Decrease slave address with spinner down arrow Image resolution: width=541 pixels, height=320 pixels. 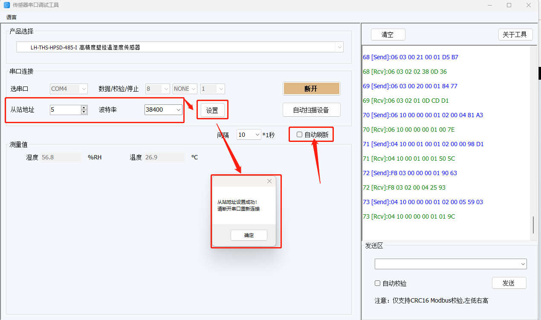(84, 112)
